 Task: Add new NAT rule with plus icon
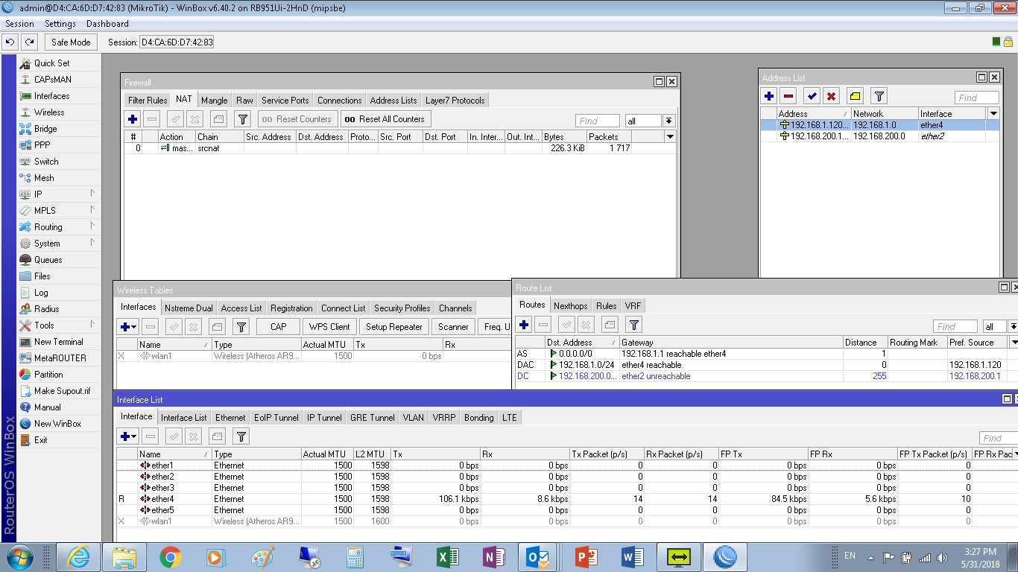click(x=133, y=119)
